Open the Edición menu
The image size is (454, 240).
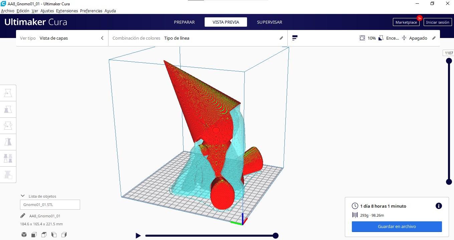23,11
